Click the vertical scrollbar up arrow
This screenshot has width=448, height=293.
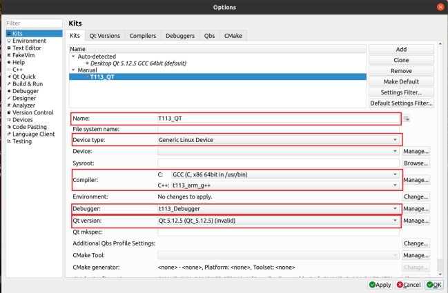coord(440,43)
